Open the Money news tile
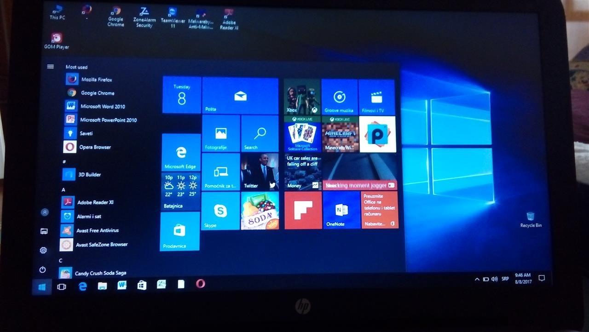Viewport: 589px width, 332px height. pyautogui.click(x=302, y=172)
